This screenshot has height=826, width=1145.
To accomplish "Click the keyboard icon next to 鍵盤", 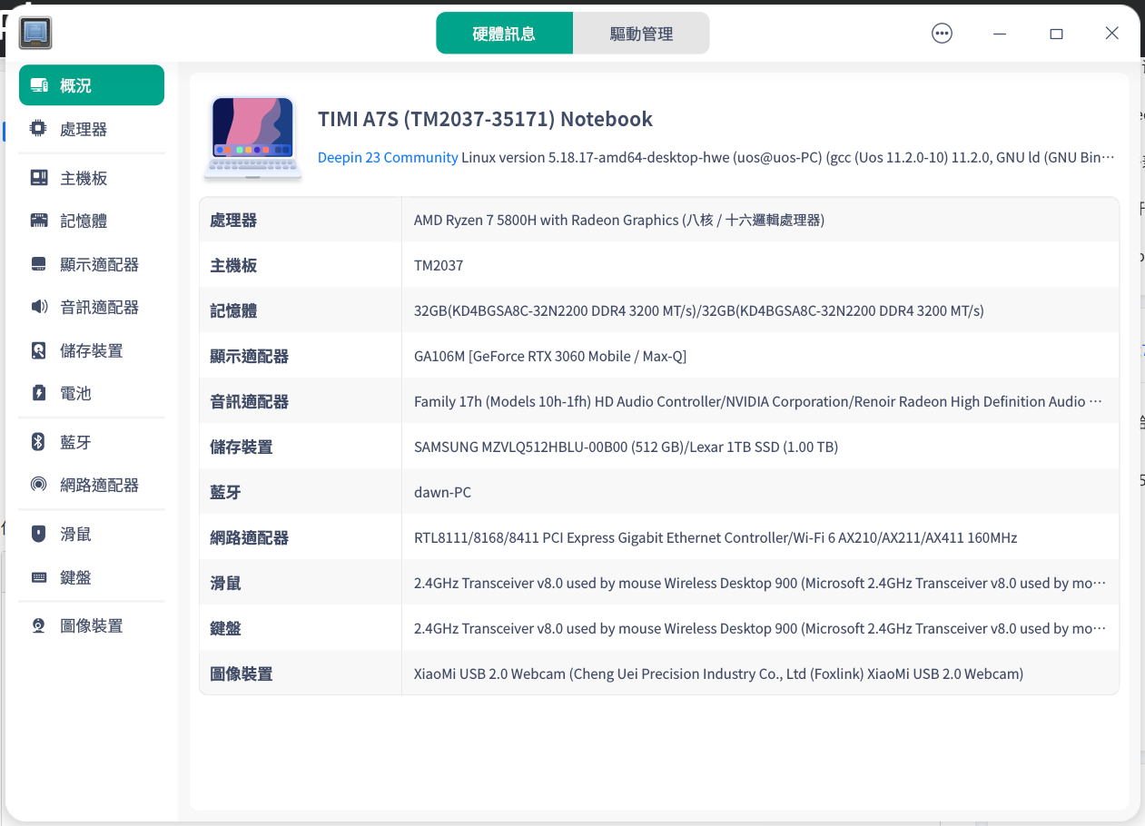I will tap(38, 577).
